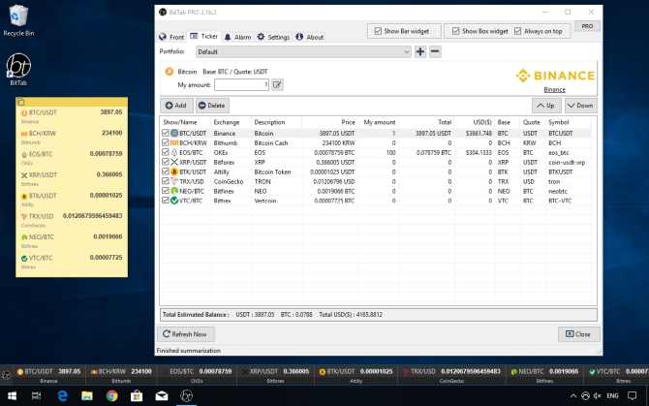Screen dimensions: 649x406
Task: Uncheck the VTC/BTC show checkbox
Action: click(166, 201)
